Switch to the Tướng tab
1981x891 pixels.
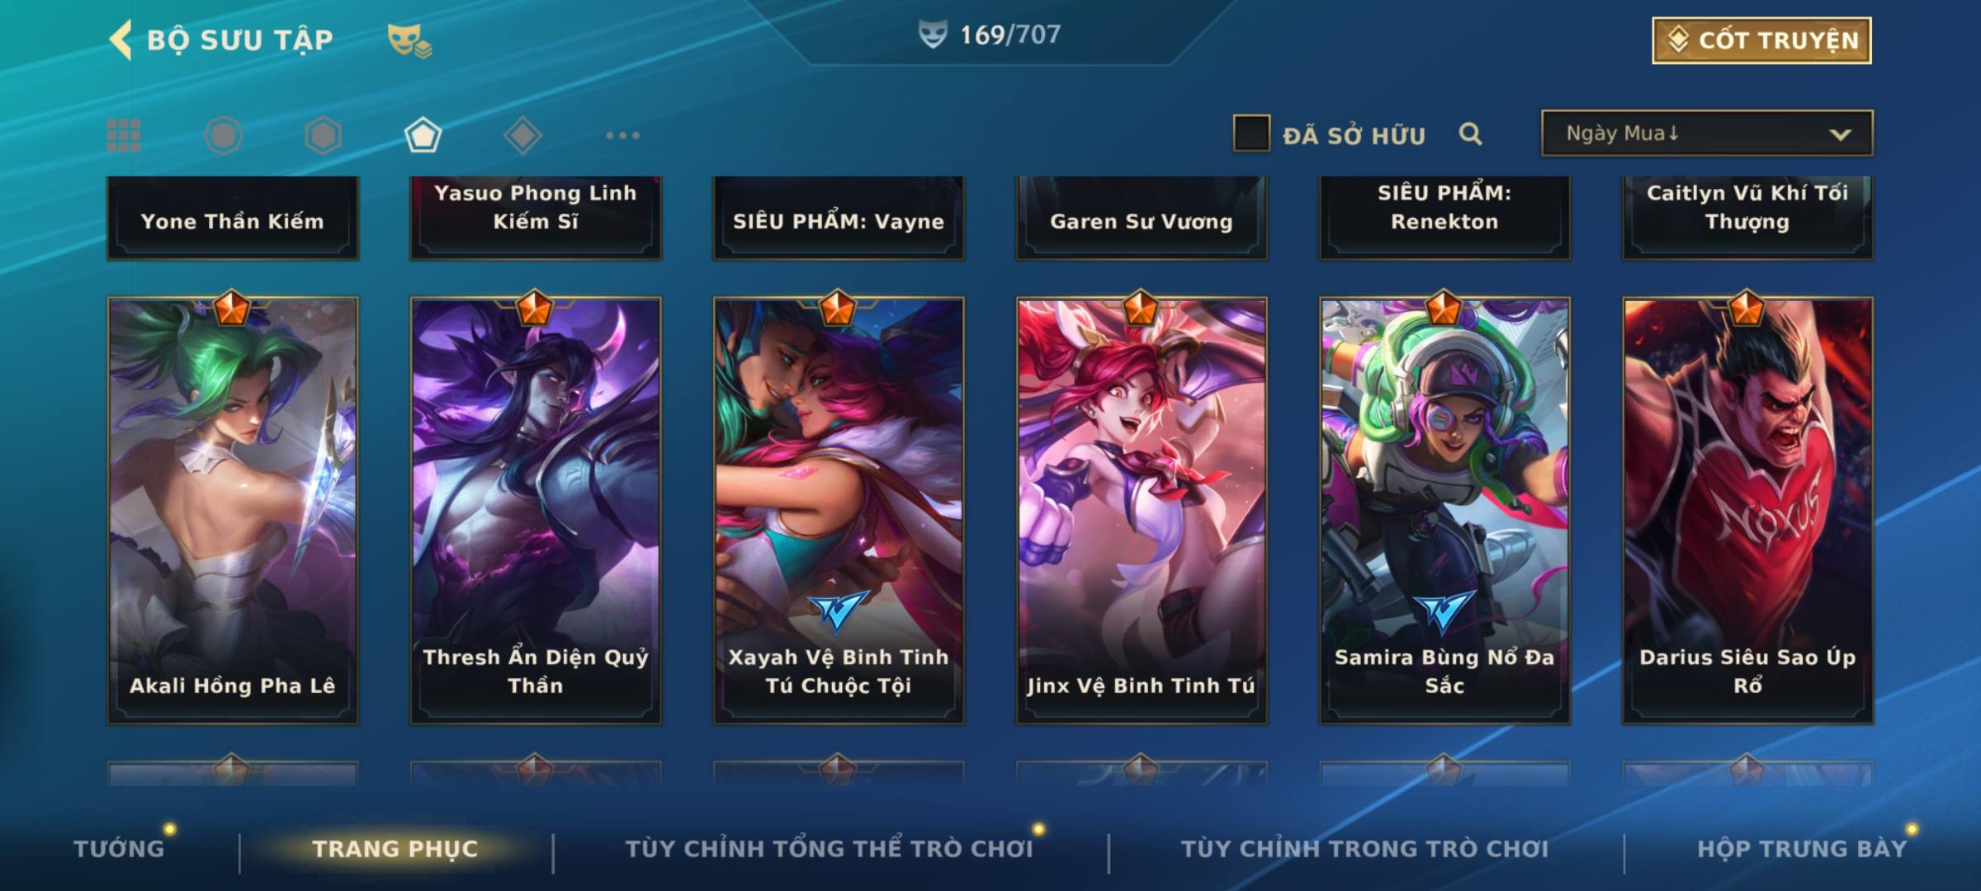coord(119,848)
